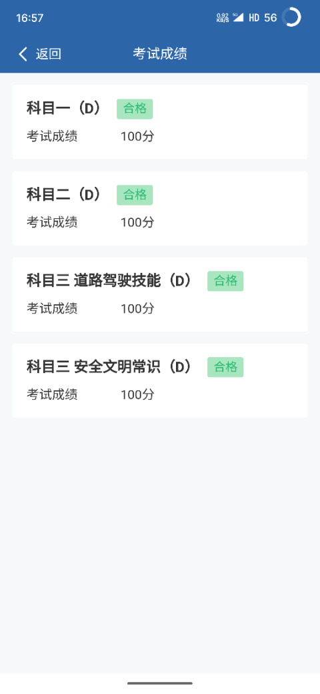Tap the 合格 badge for 科目一
The height and width of the screenshot is (694, 320).
[x=135, y=109]
